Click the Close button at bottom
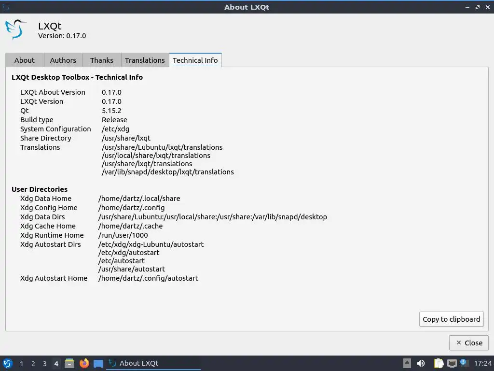 [x=469, y=342]
